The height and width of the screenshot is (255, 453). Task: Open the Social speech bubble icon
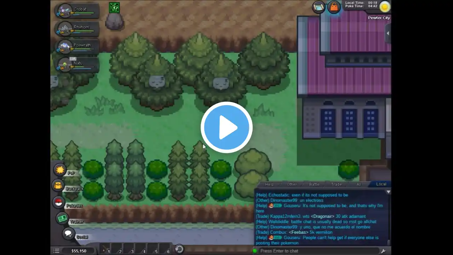tap(68, 234)
